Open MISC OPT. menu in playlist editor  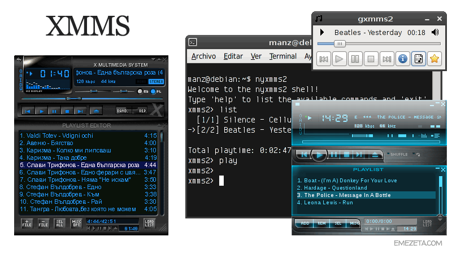point(76,223)
